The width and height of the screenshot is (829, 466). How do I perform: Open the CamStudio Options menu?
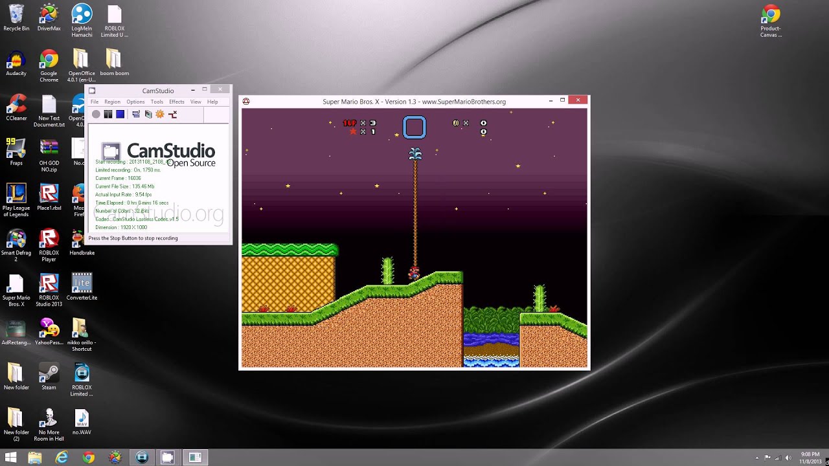[x=135, y=102]
